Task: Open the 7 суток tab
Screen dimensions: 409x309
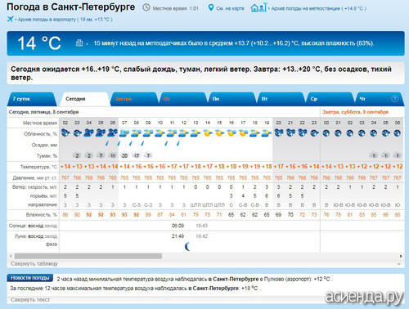Action: pos(31,99)
